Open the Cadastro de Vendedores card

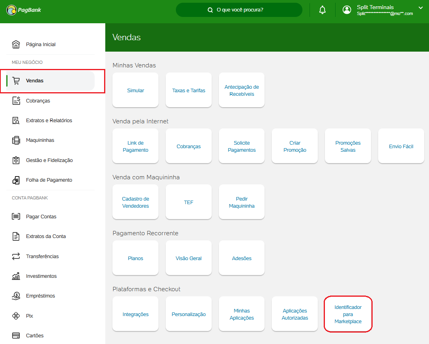135,202
